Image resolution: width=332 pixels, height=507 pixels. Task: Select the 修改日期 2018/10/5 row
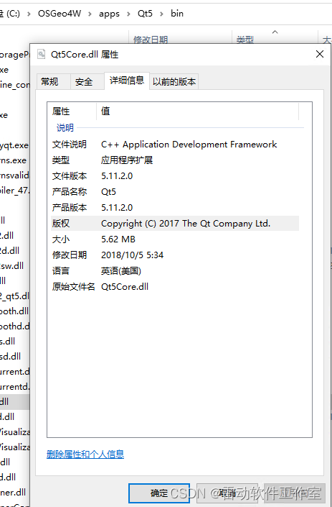[x=175, y=255]
